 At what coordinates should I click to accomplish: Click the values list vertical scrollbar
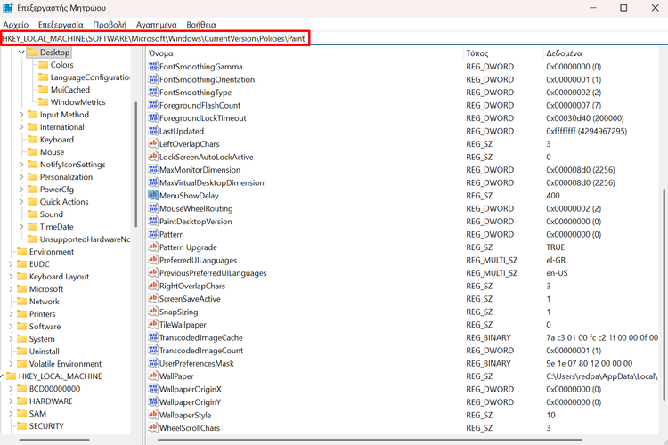pos(663,267)
